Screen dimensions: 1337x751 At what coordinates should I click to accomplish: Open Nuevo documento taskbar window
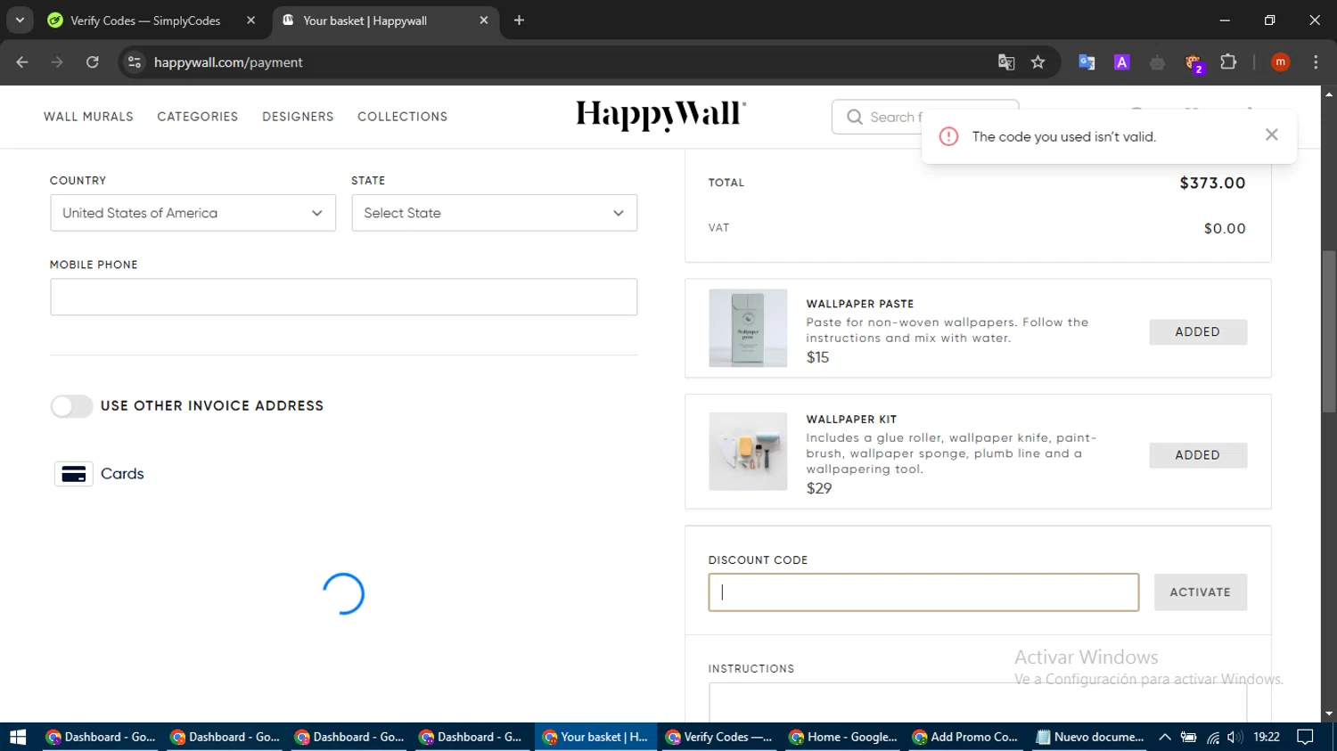pyautogui.click(x=1090, y=737)
